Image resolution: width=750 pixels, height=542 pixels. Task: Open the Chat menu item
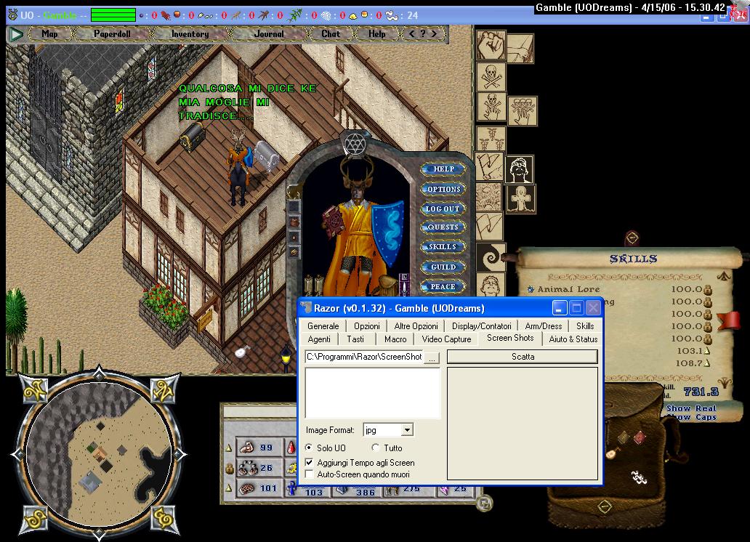(x=331, y=34)
